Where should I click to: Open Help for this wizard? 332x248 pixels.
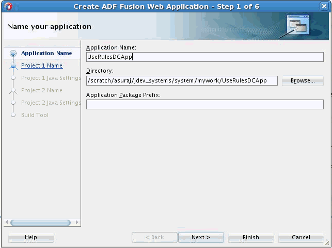[31, 237]
